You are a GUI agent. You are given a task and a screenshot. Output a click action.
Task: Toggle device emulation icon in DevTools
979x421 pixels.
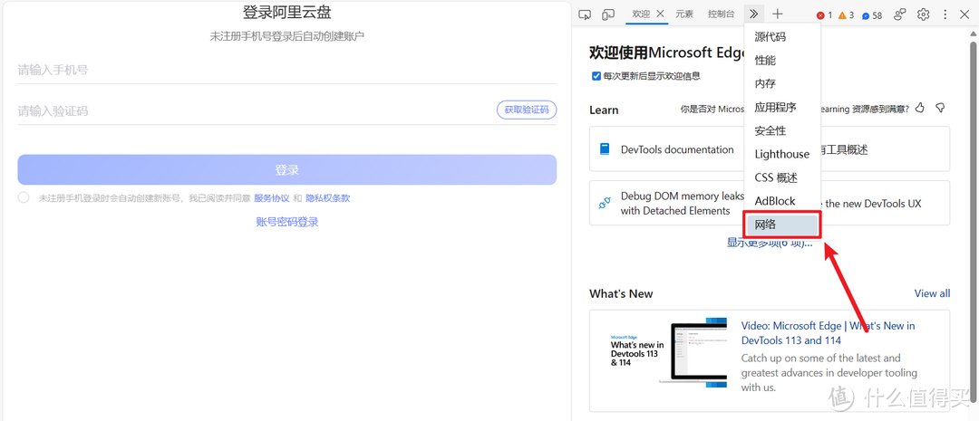coord(607,14)
